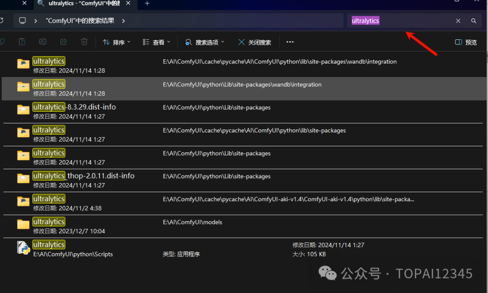
Task: Click 大小: 105 KB text
Action: click(x=309, y=254)
